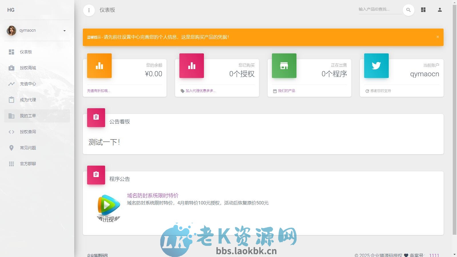Dismiss the orange warning notice

[x=438, y=37]
